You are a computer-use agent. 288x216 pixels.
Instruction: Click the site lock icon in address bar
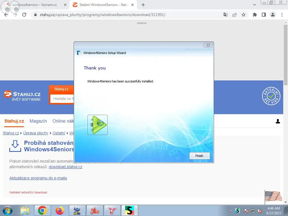coord(36,15)
